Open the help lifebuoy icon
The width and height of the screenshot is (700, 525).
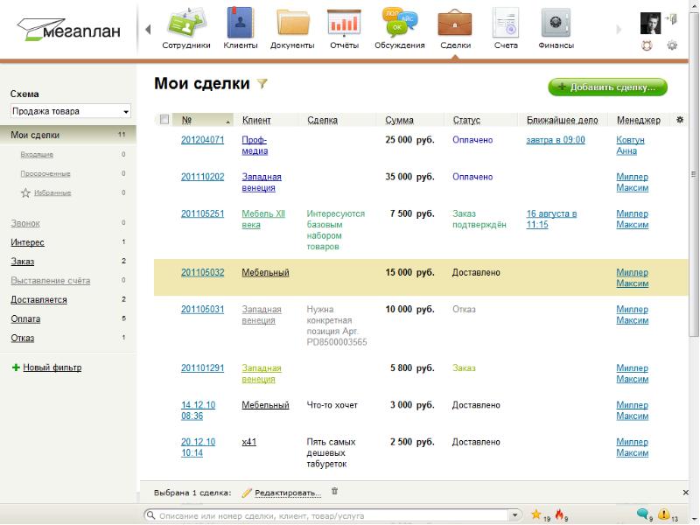click(648, 45)
